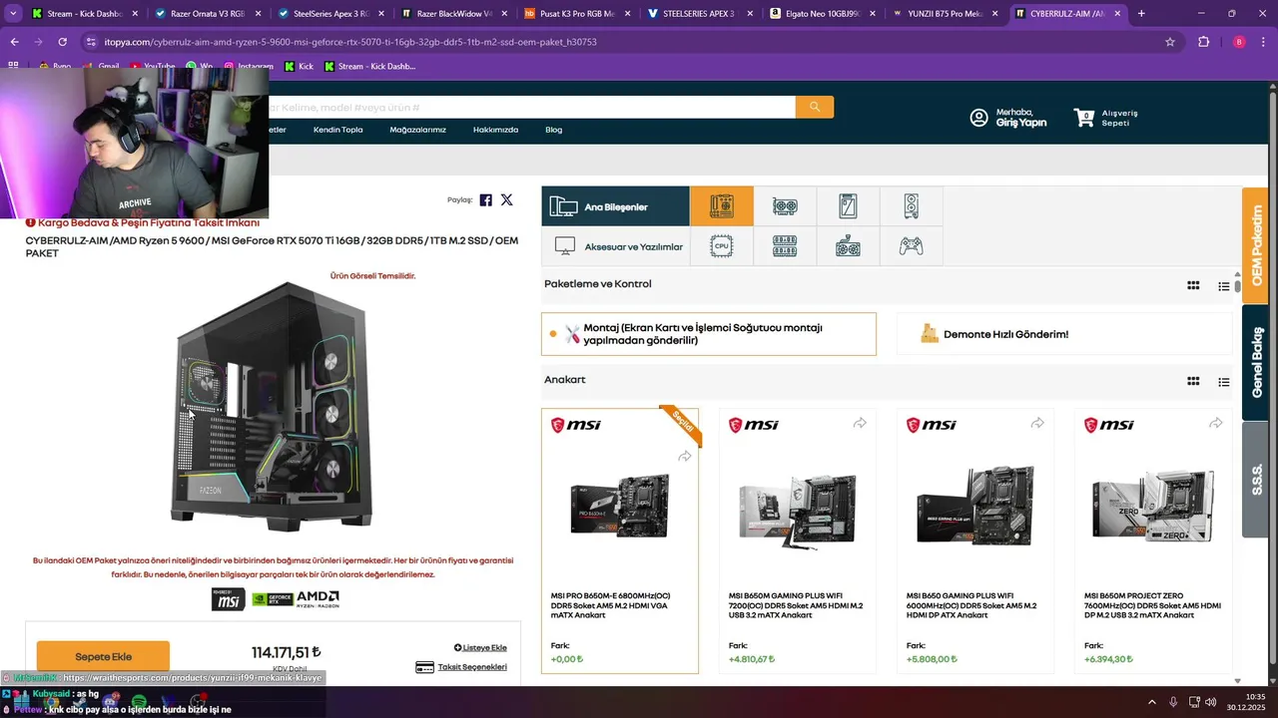Select the MSI B650 GAMING PLUS WIFI motherboard image
The height and width of the screenshot is (718, 1278).
pos(974,507)
